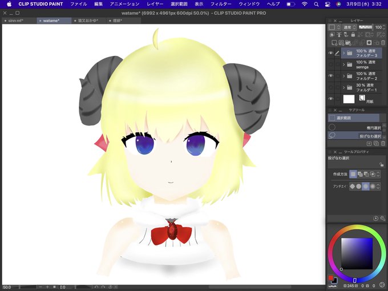This screenshot has width=388, height=291.
Task: Click the delete sub tool trash icon
Action: pyautogui.click(x=383, y=144)
